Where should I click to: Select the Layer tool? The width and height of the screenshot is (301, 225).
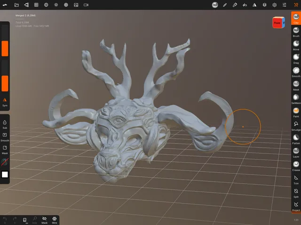pyautogui.click(x=296, y=152)
